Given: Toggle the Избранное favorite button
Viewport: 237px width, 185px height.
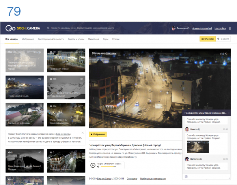Looking at the screenshot, I should click(98, 135).
